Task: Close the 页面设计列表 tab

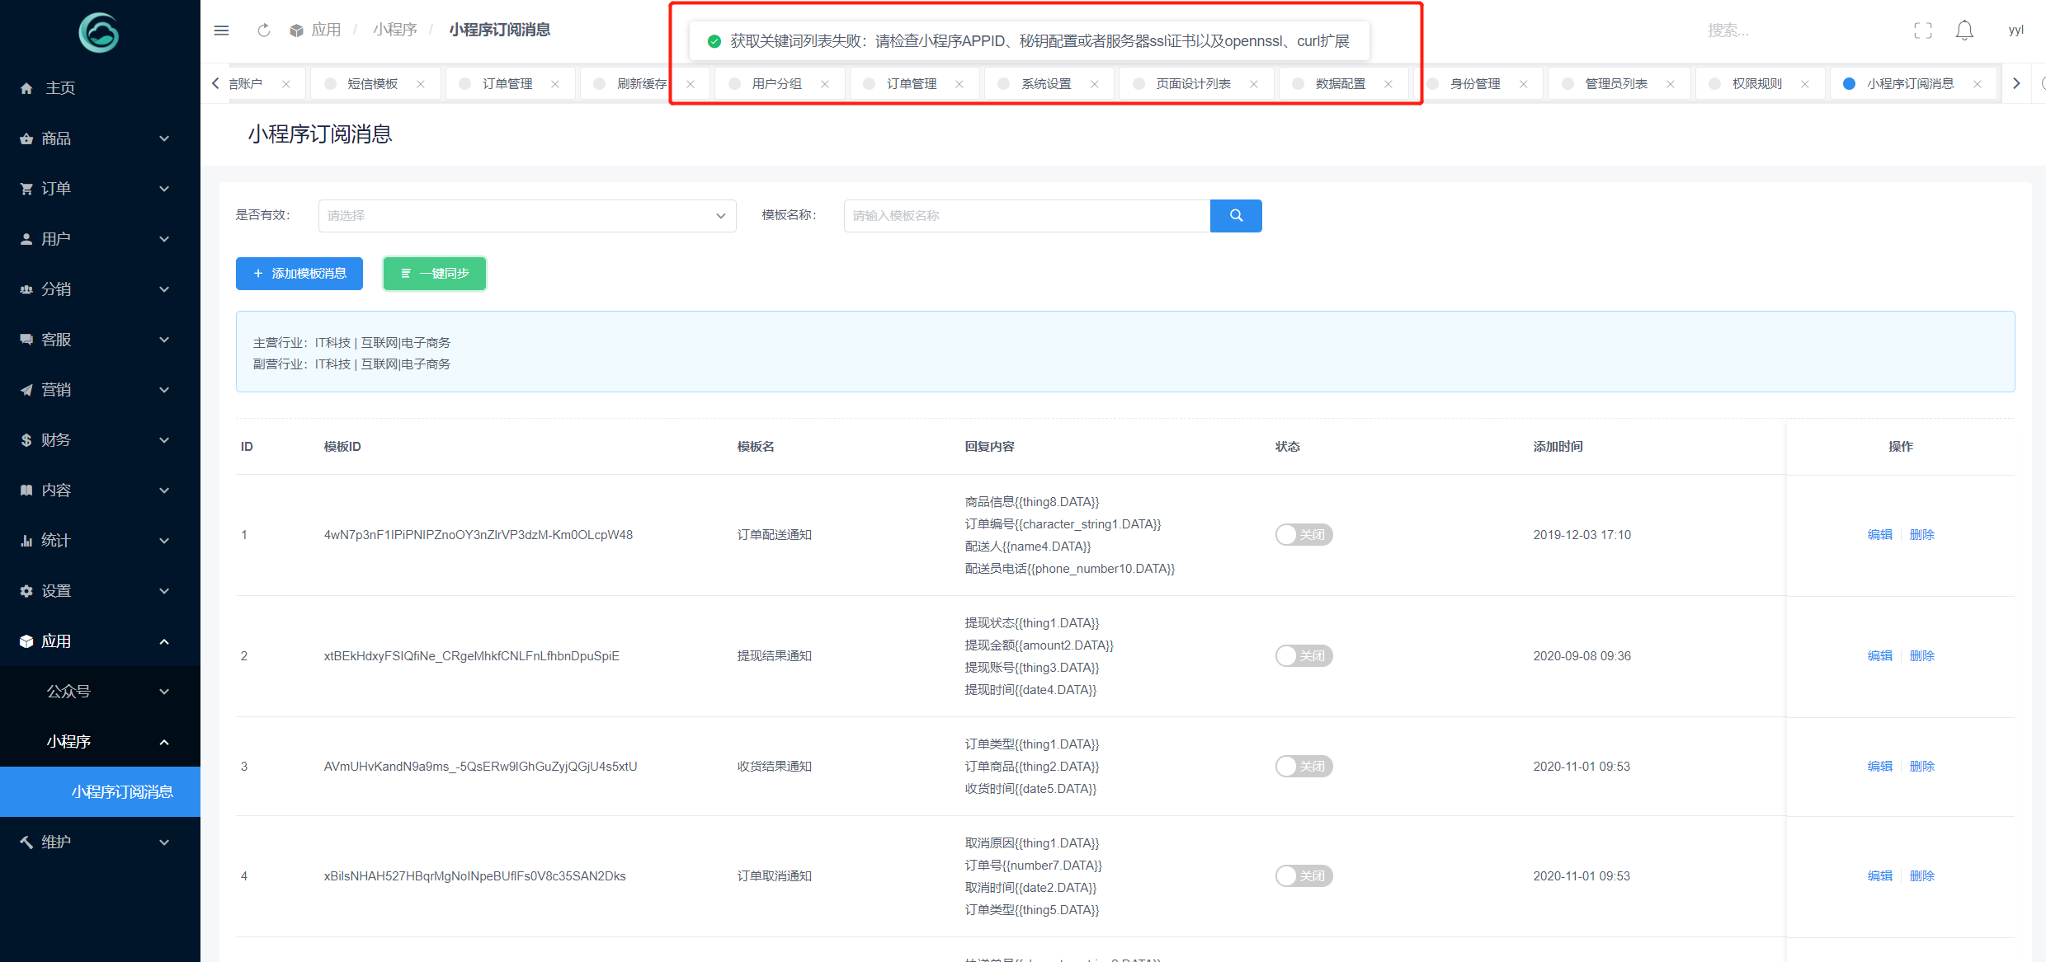Action: [1254, 84]
